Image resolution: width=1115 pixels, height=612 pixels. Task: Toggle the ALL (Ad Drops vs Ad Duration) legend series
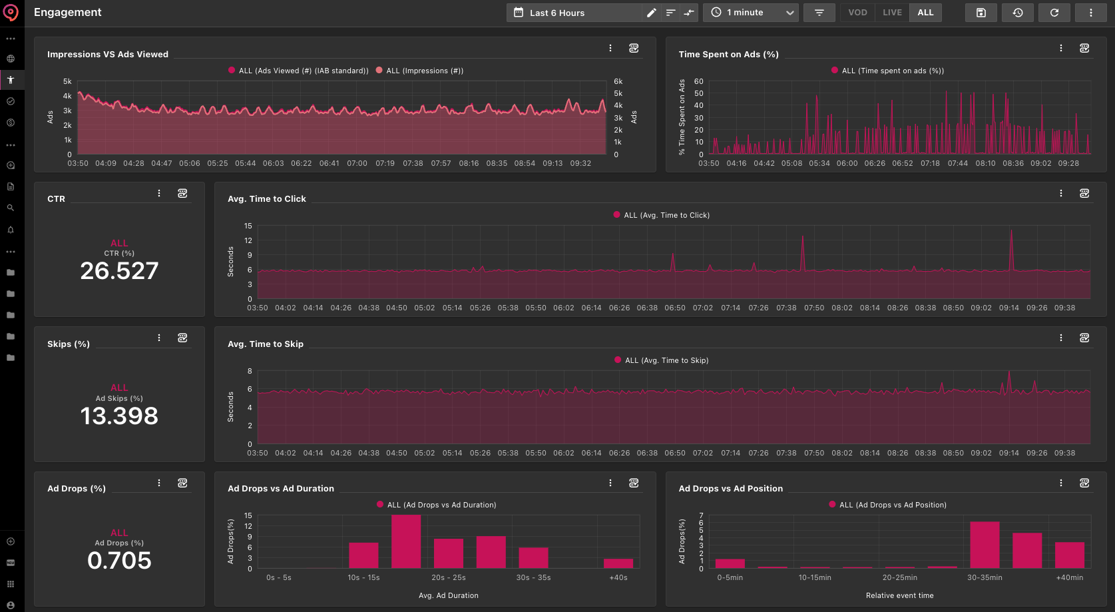pyautogui.click(x=437, y=505)
